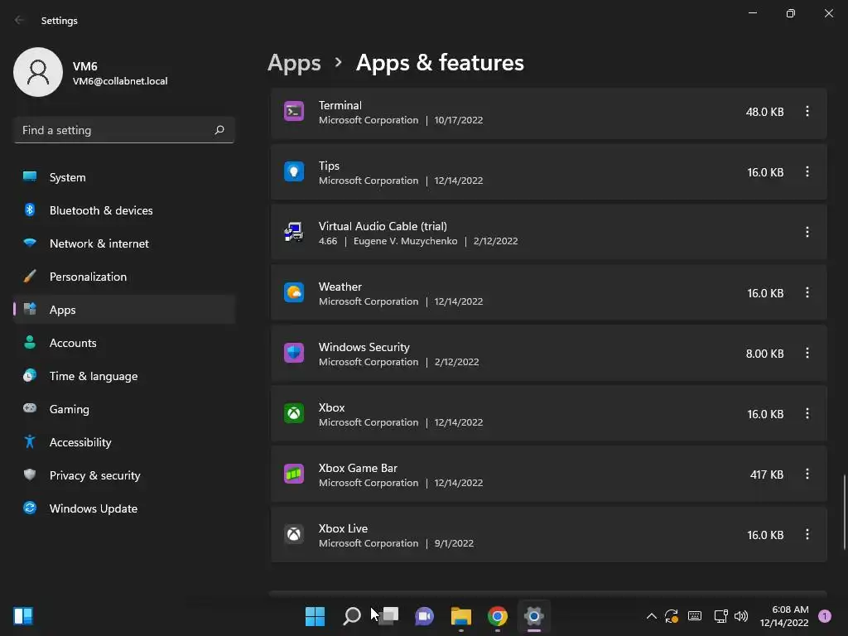Open the touch keyboard tray icon
This screenshot has height=636, width=848.
pyautogui.click(x=695, y=616)
